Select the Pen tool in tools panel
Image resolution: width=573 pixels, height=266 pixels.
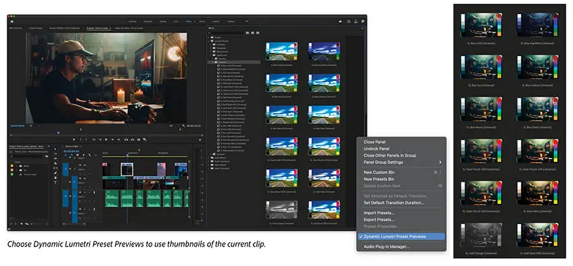coord(55,173)
